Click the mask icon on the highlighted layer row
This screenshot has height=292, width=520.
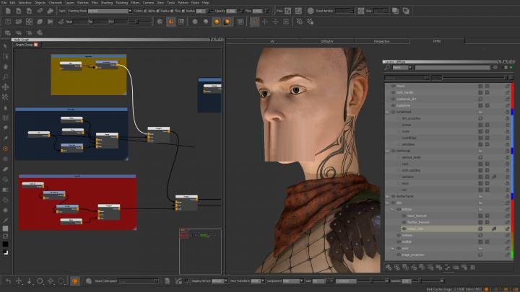click(494, 229)
